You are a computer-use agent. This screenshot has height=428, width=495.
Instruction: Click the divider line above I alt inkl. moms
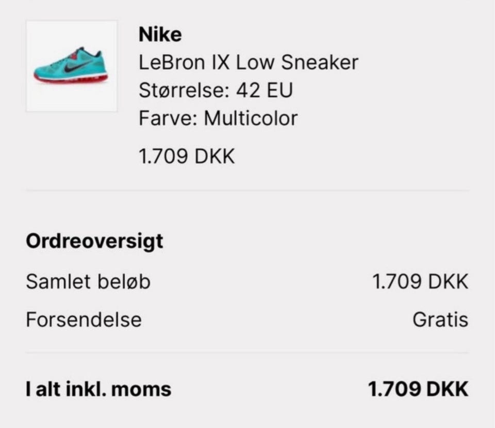click(247, 353)
